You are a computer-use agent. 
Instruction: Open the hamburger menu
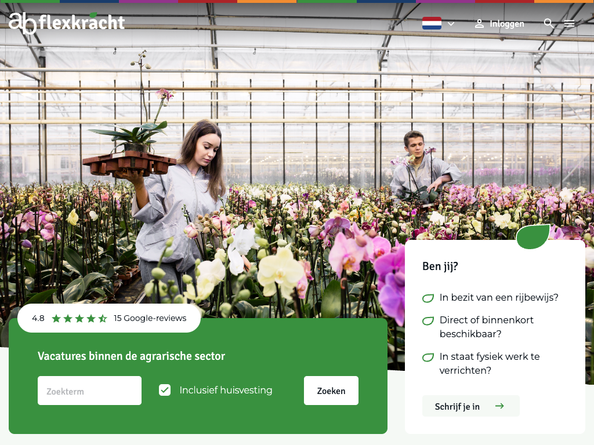[569, 23]
